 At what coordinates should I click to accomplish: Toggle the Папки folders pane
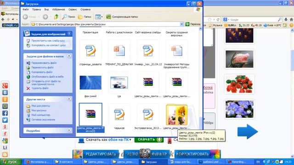[85, 17]
